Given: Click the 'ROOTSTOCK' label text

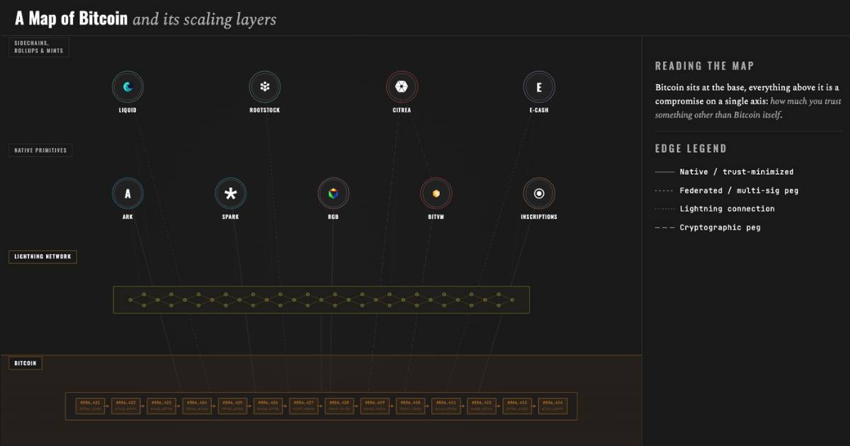Looking at the screenshot, I should pyautogui.click(x=265, y=110).
